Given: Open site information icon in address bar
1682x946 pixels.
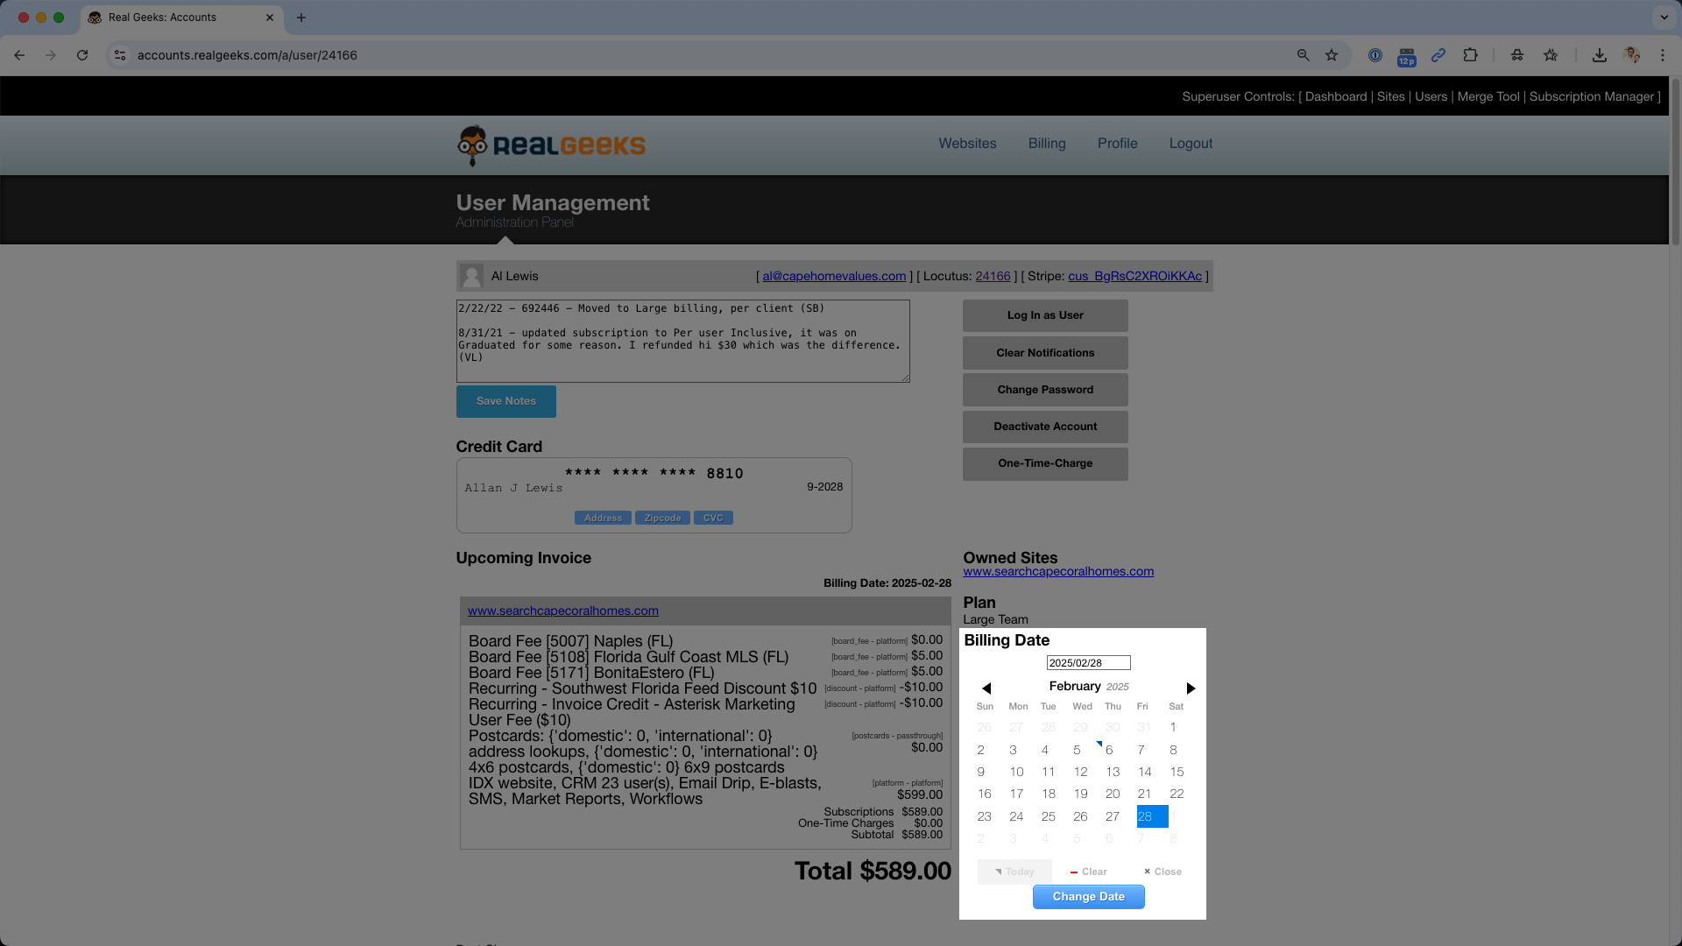Looking at the screenshot, I should click(120, 55).
